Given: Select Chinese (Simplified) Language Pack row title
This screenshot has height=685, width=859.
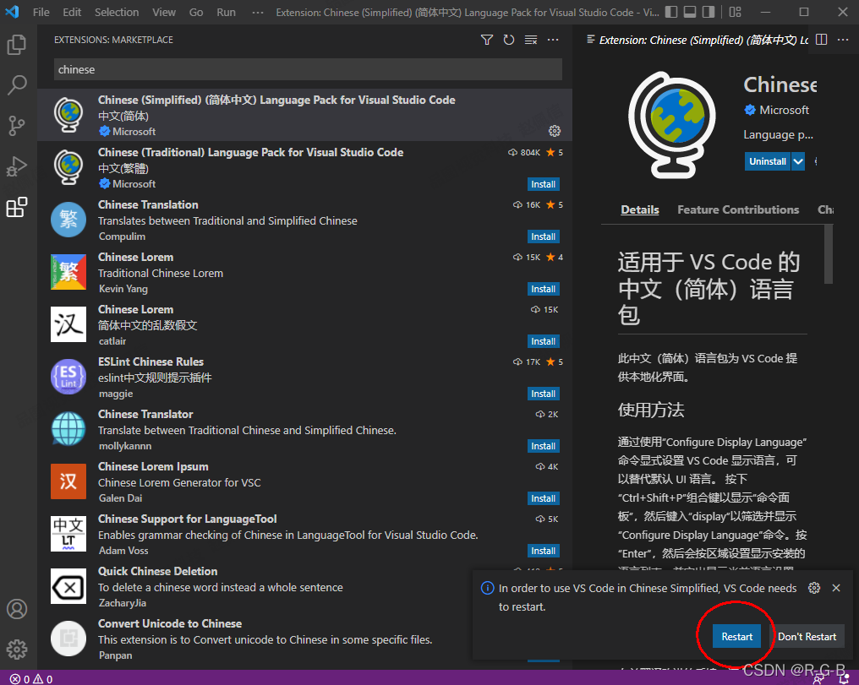Looking at the screenshot, I should click(276, 101).
